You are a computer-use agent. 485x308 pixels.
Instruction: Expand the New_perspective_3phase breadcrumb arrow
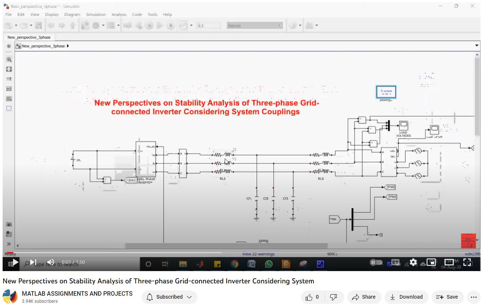tap(68, 46)
